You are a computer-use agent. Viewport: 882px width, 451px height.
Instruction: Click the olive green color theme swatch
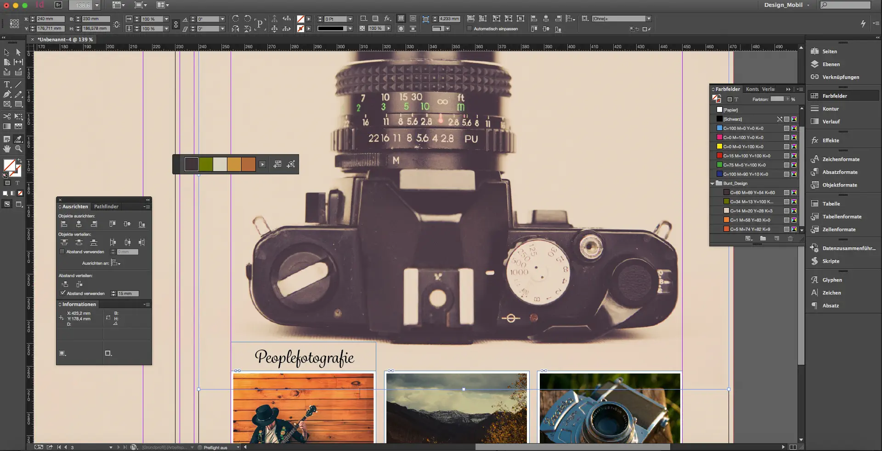pyautogui.click(x=206, y=164)
